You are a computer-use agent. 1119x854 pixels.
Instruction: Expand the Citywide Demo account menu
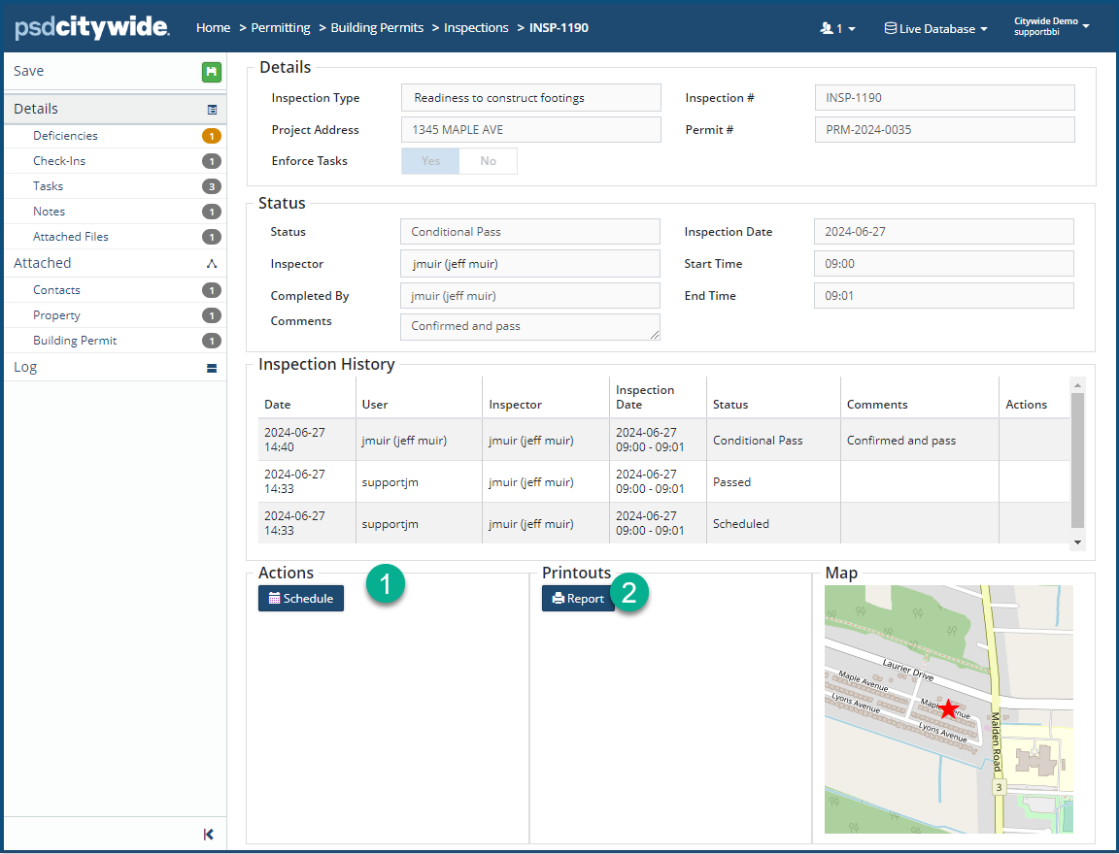[1051, 26]
